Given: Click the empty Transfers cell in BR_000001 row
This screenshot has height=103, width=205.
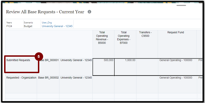Looking at the screenshot, I should [x=147, y=67].
